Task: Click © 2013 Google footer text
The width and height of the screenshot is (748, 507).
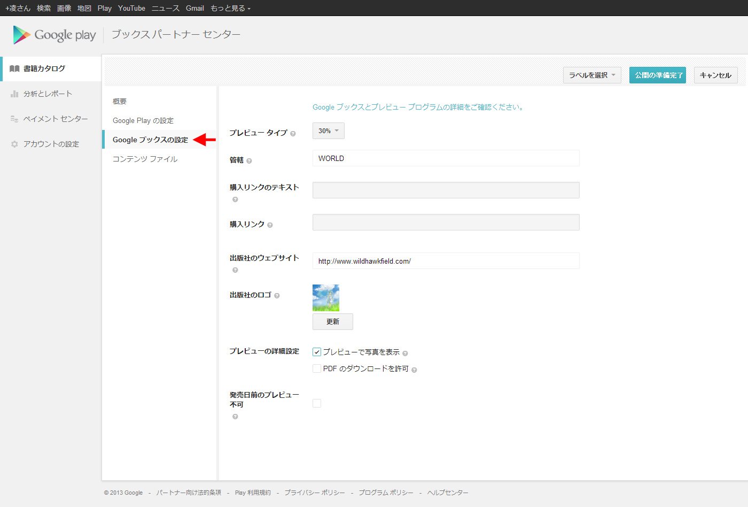Action: [x=123, y=493]
